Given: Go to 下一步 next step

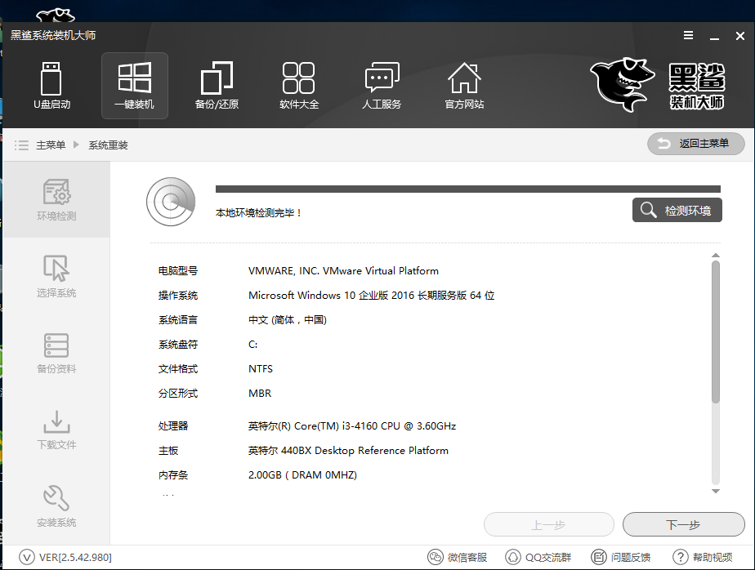Looking at the screenshot, I should [x=683, y=524].
